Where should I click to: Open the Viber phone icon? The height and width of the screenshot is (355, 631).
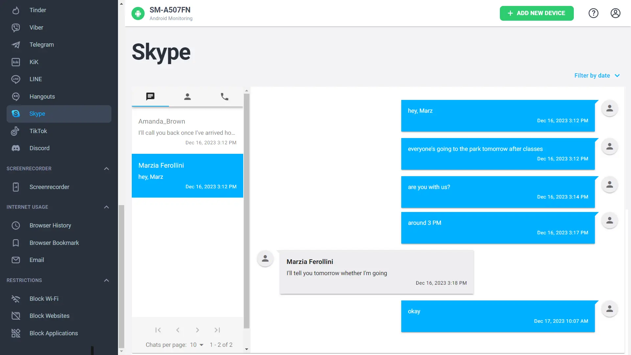(16, 28)
